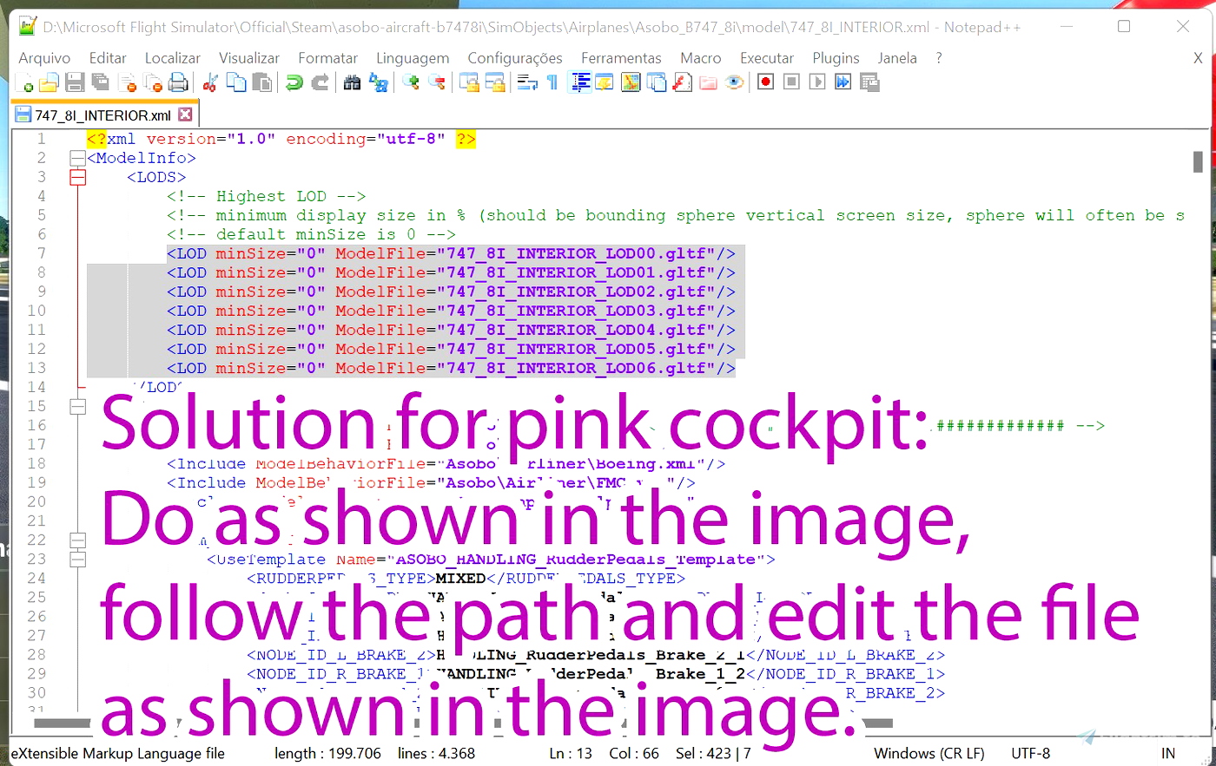The image size is (1216, 766).
Task: Toggle the indent guide toolbar button
Action: 580,82
